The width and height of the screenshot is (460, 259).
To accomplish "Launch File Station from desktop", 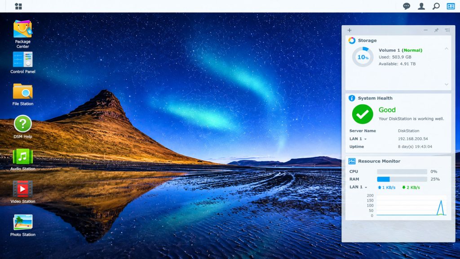I will (22, 94).
